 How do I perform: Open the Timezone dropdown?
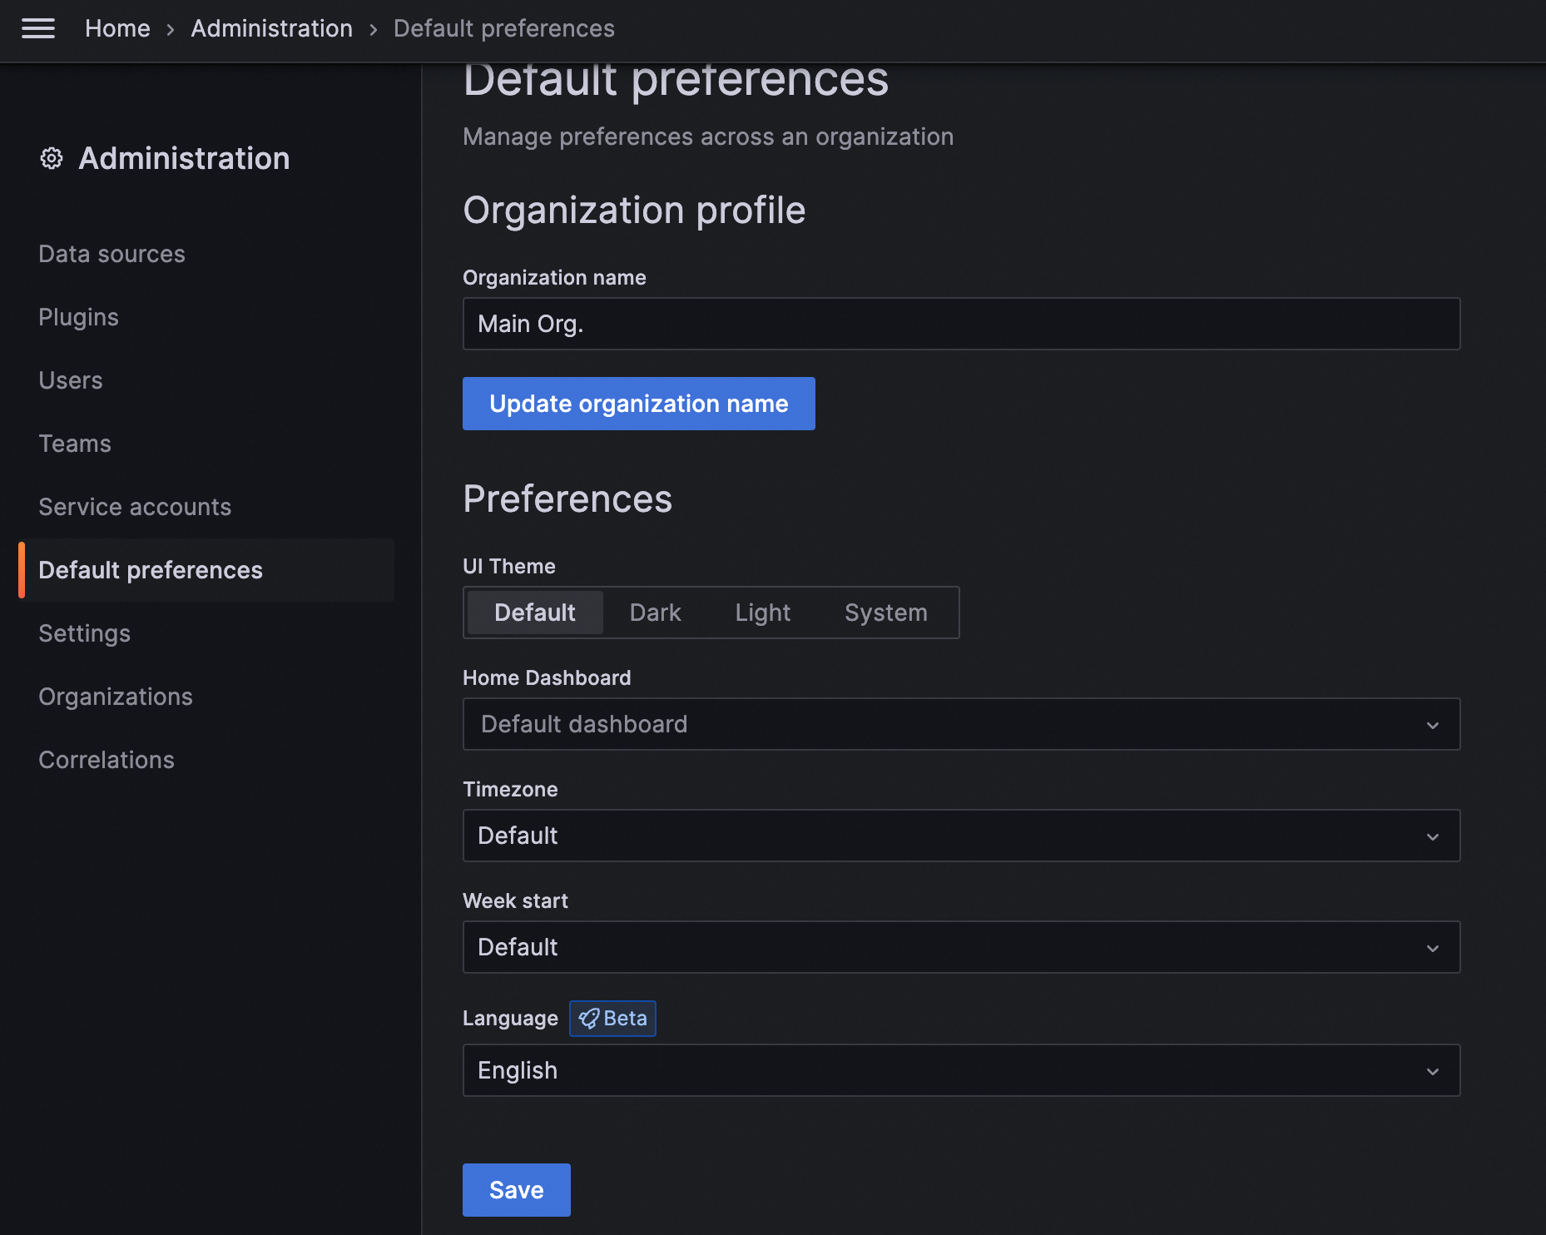961,836
